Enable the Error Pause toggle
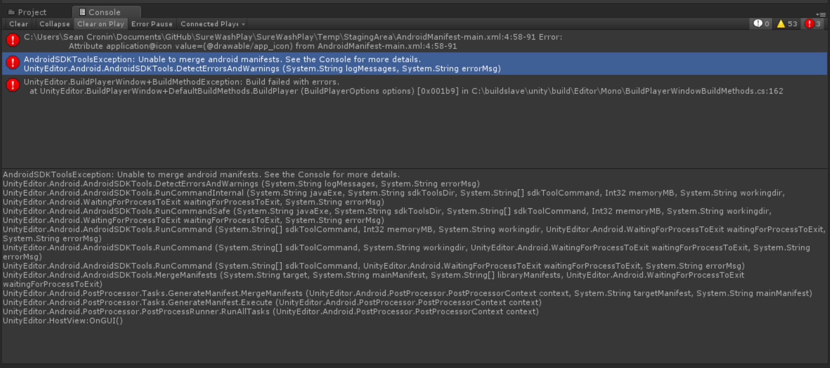Screen dimensions: 830x368 pos(152,24)
